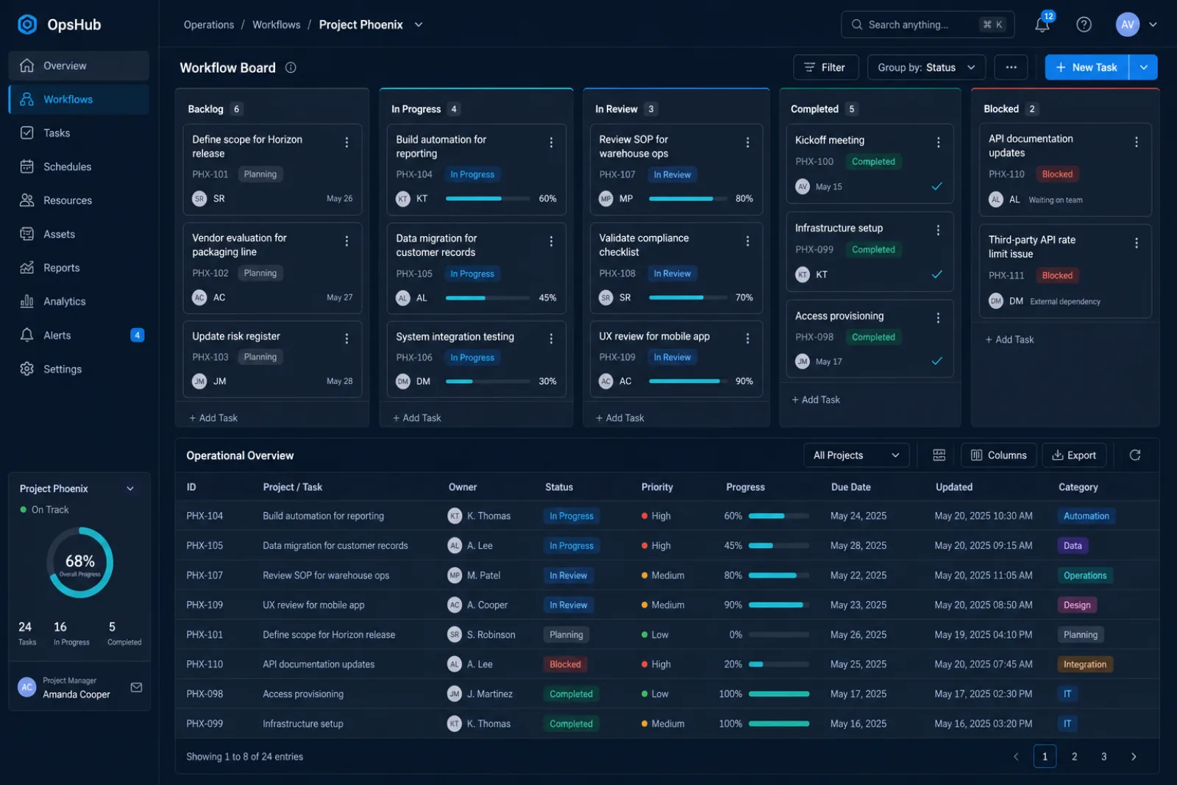Click the Columns button
This screenshot has width=1177, height=785.
point(998,455)
